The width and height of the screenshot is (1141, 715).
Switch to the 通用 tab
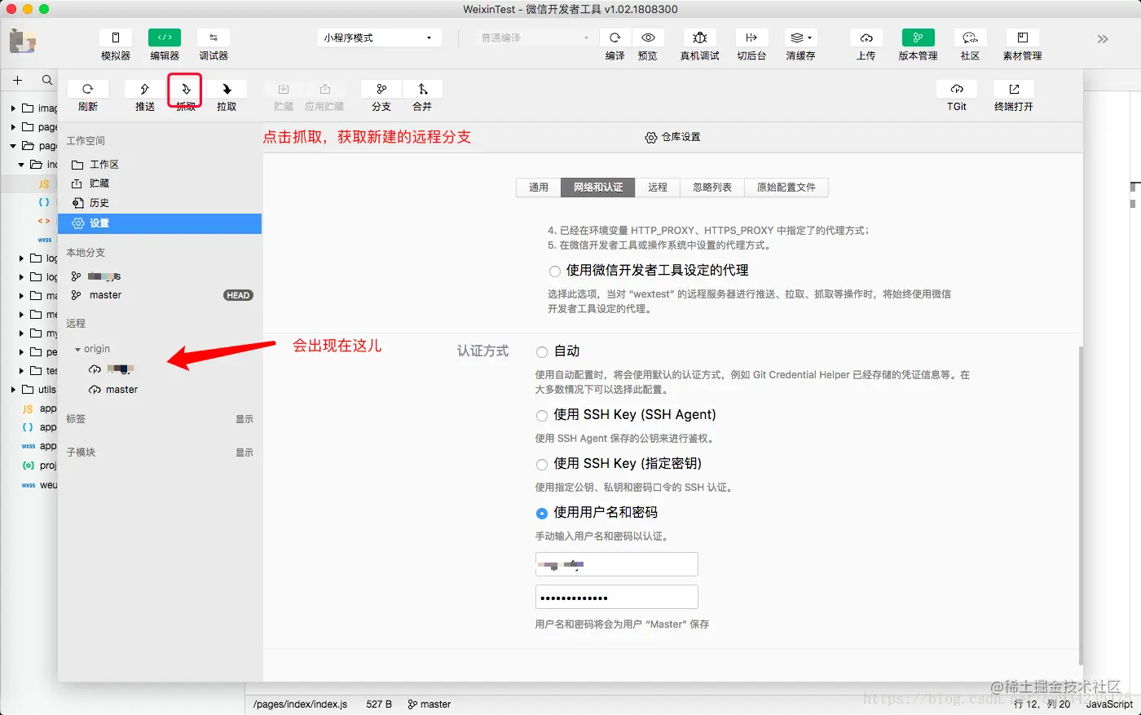(x=539, y=188)
